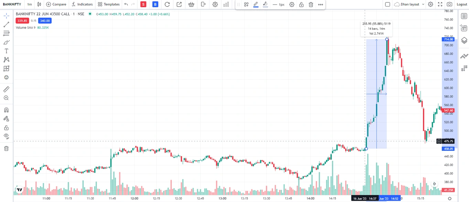Click the refresh chart icon
The image size is (469, 202).
(167, 4)
